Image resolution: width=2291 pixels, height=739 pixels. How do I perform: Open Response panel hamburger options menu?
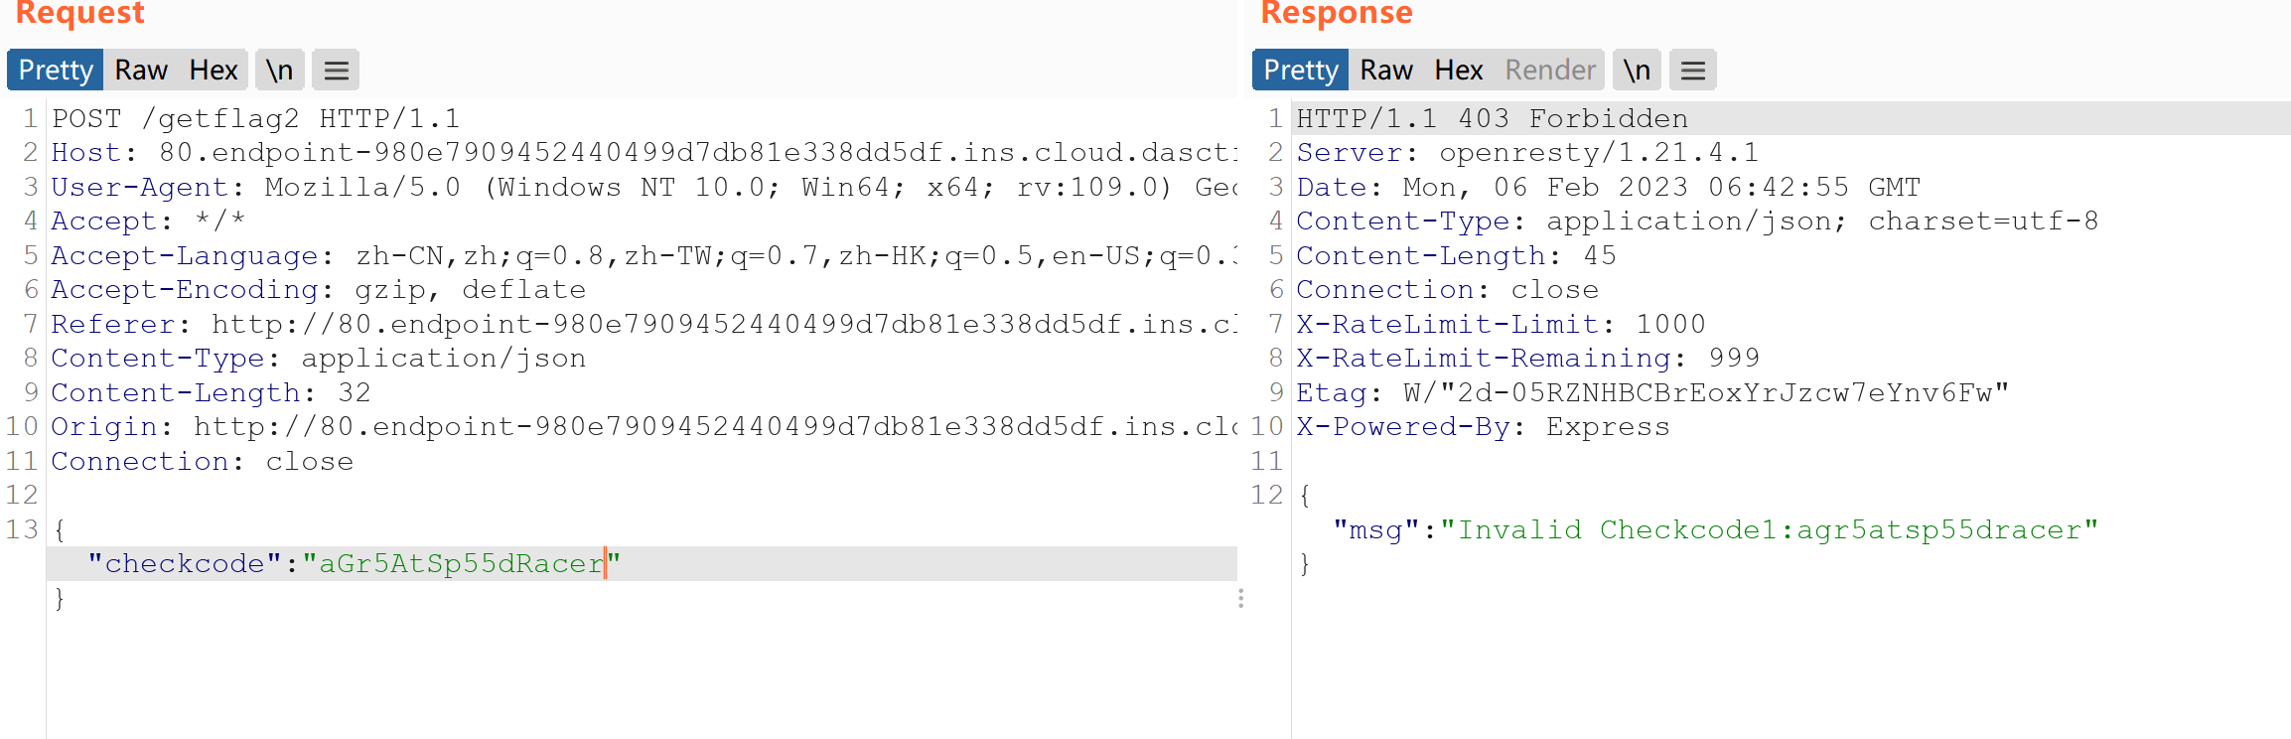(x=1693, y=71)
